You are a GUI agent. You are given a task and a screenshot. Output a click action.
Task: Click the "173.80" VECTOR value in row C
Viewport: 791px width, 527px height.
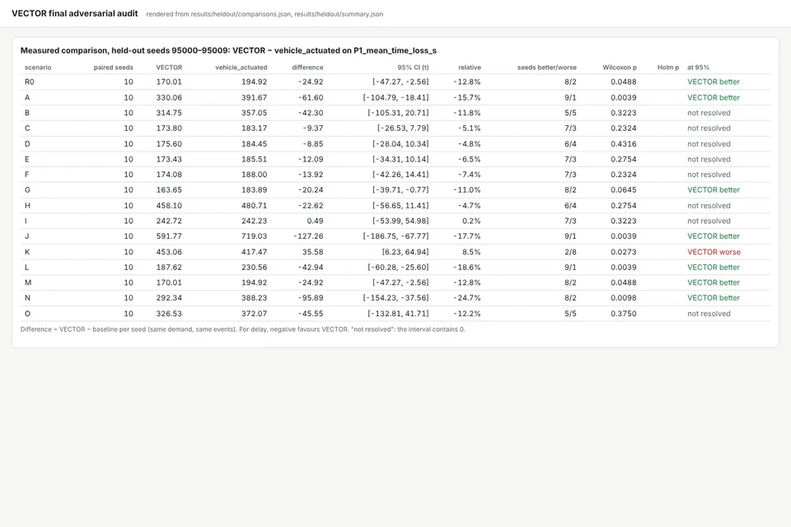point(169,128)
